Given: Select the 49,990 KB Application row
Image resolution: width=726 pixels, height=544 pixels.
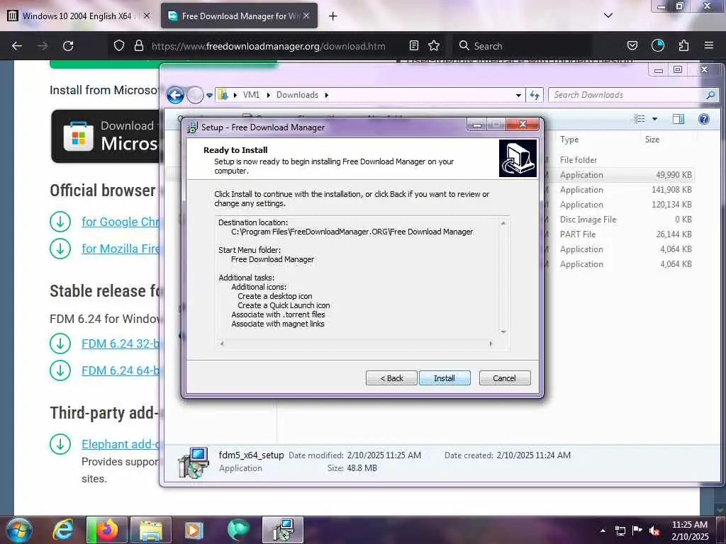Looking at the screenshot, I should click(x=625, y=175).
